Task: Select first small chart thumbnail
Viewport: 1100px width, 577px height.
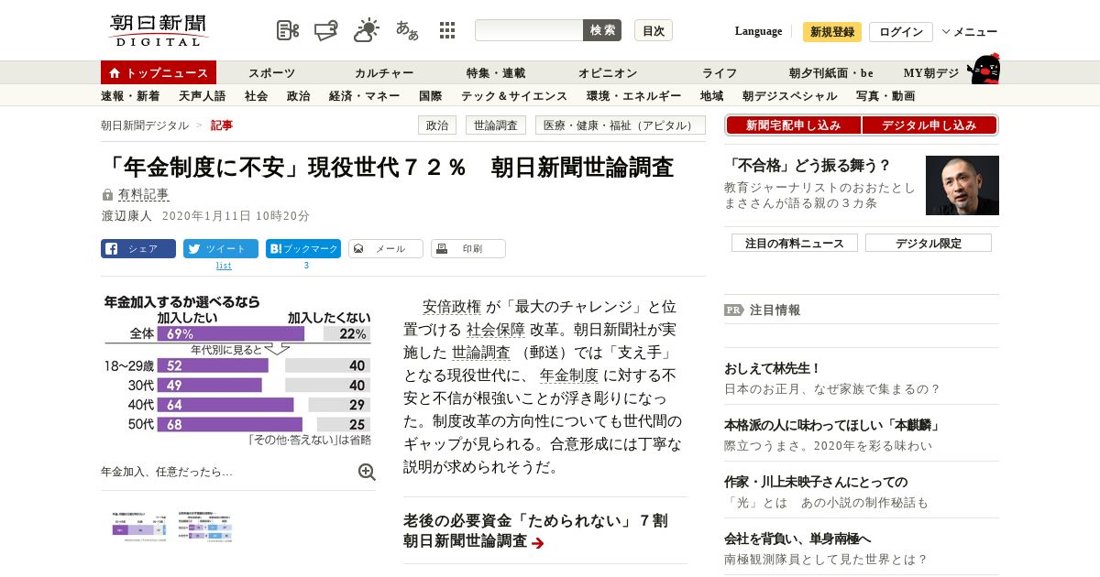Action: pyautogui.click(x=139, y=527)
